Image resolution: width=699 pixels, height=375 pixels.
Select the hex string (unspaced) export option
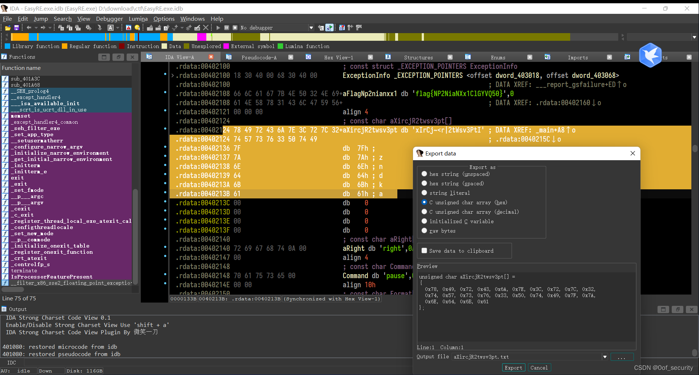[x=424, y=174]
